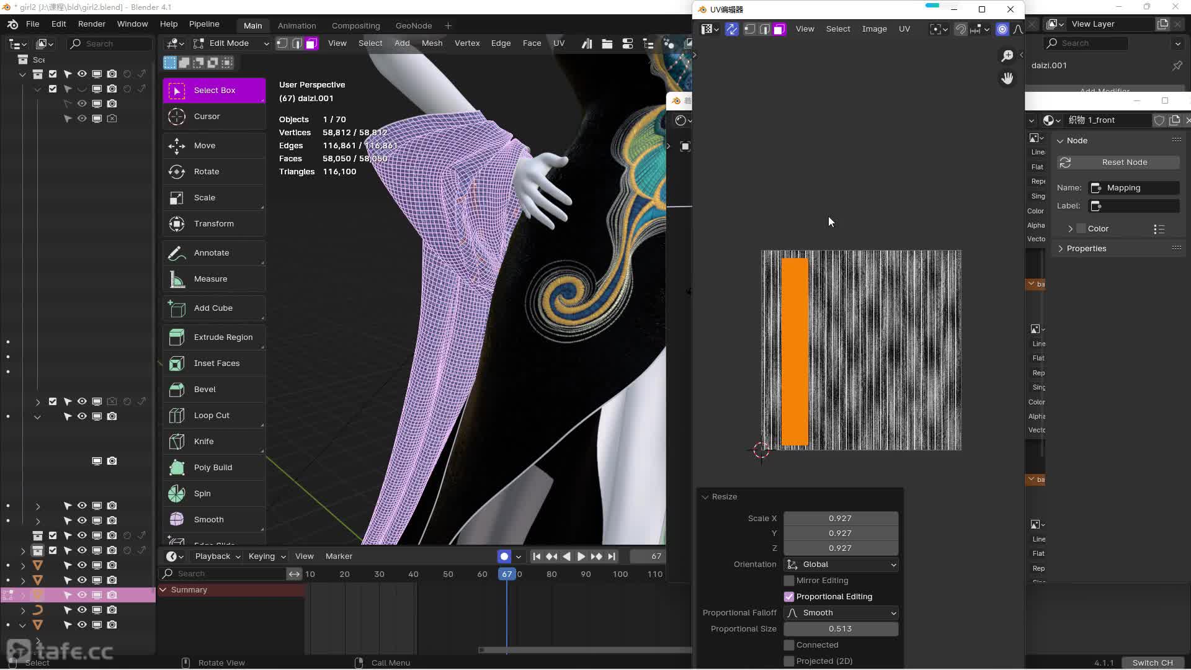Select the Knife tool
Viewport: 1191px width, 670px height.
[213, 441]
